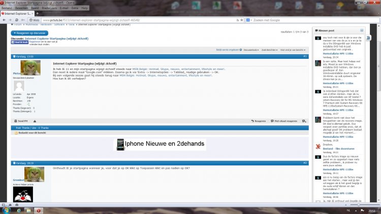Screen dimensions: 381x214
Task: Select the Internet Explorer S... tab
Action: click(17, 14)
